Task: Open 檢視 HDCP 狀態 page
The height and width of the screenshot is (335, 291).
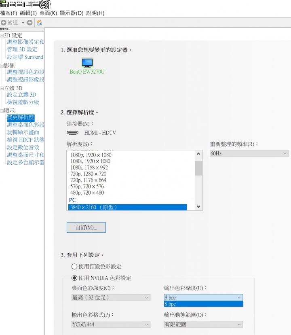Action: click(25, 140)
